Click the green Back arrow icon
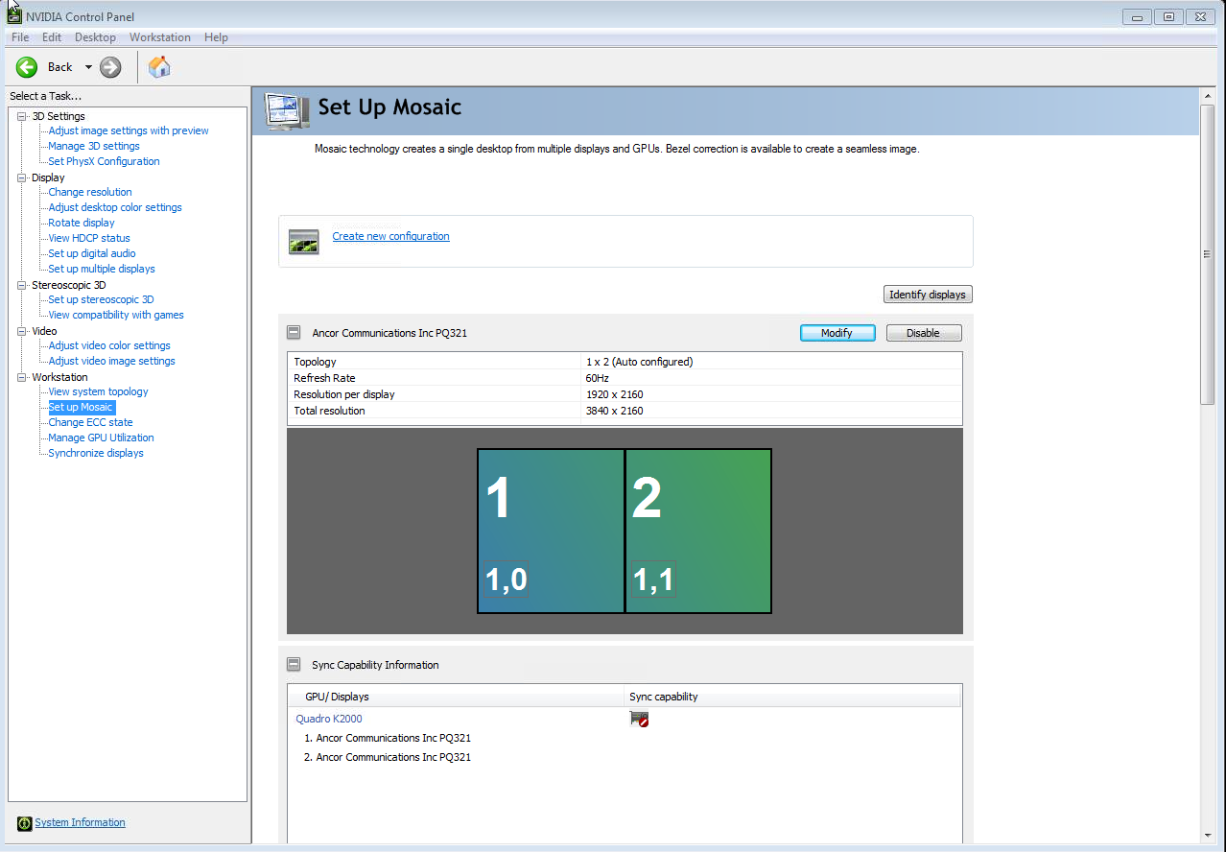 pyautogui.click(x=27, y=67)
